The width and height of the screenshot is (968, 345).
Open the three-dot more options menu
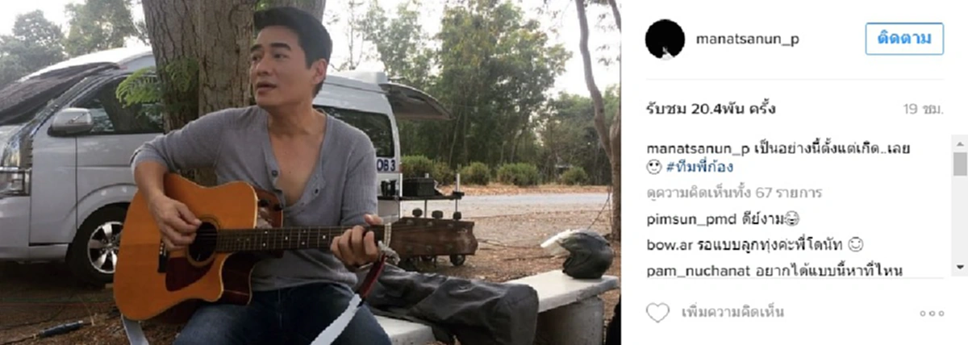[931, 314]
